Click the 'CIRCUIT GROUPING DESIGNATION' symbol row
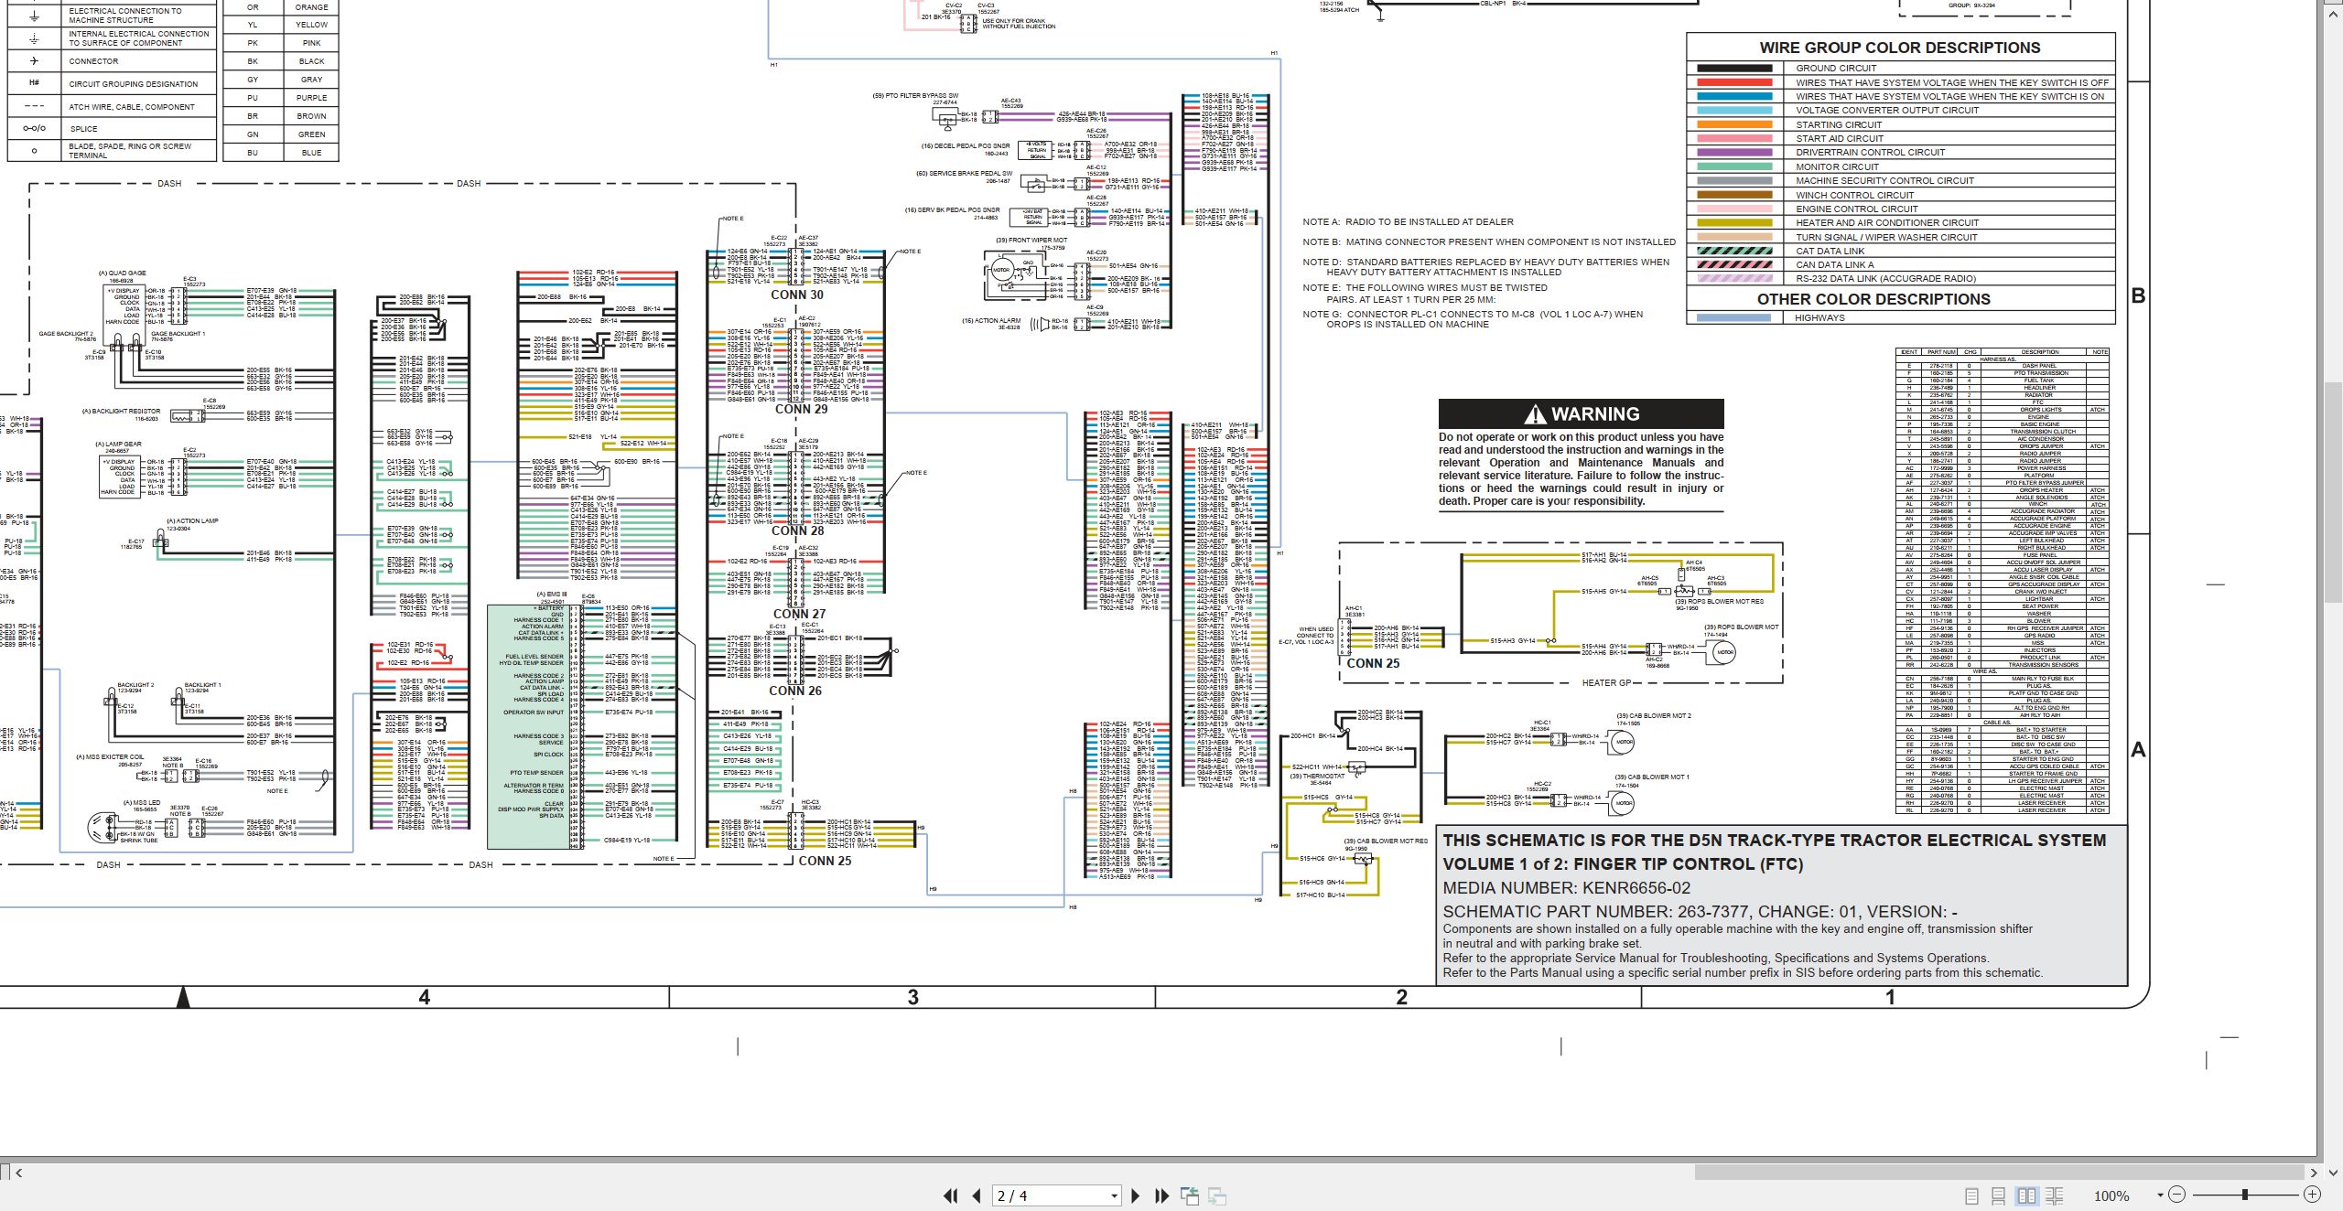The width and height of the screenshot is (2343, 1211). [x=113, y=83]
